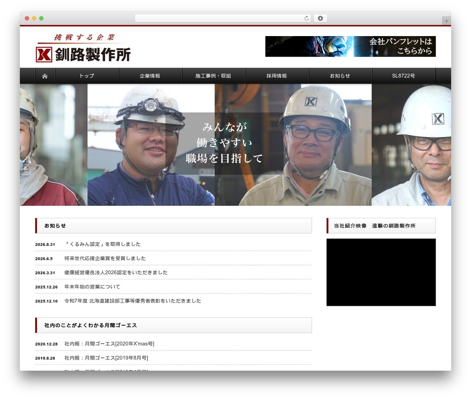
Task: Click the hero slide text みんなが働きやすい職場を目指して
Action: (x=224, y=143)
